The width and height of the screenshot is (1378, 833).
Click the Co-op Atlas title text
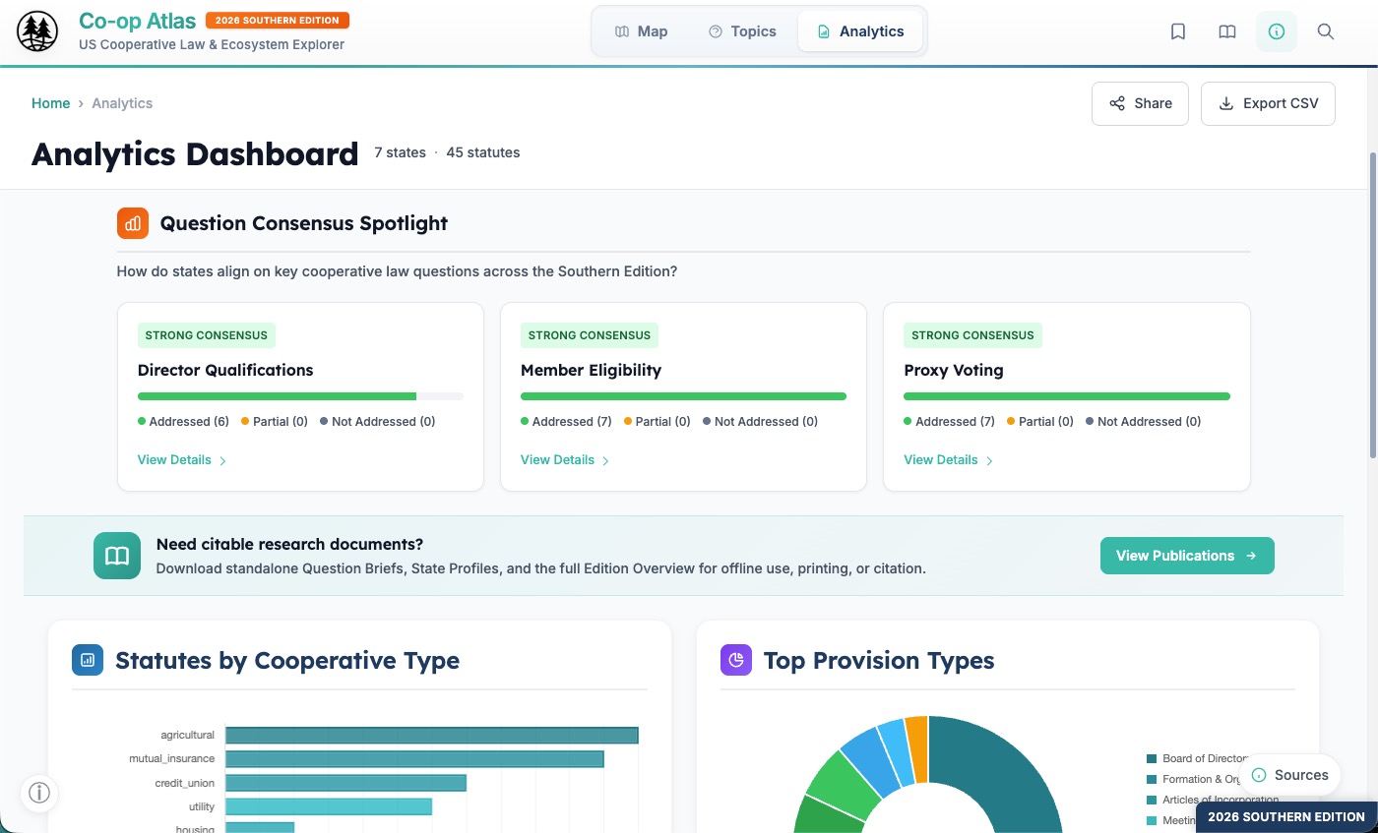point(138,21)
